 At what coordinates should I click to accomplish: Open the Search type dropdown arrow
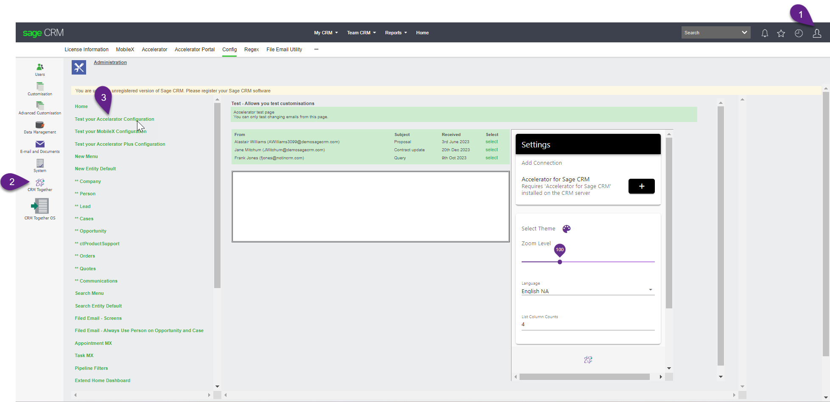pyautogui.click(x=744, y=33)
